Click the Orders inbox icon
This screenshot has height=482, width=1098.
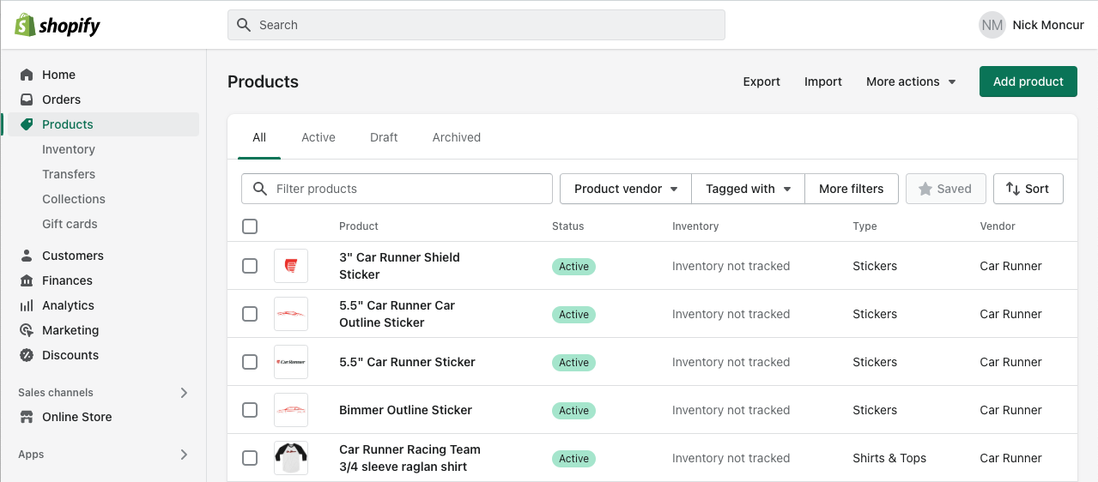[27, 99]
